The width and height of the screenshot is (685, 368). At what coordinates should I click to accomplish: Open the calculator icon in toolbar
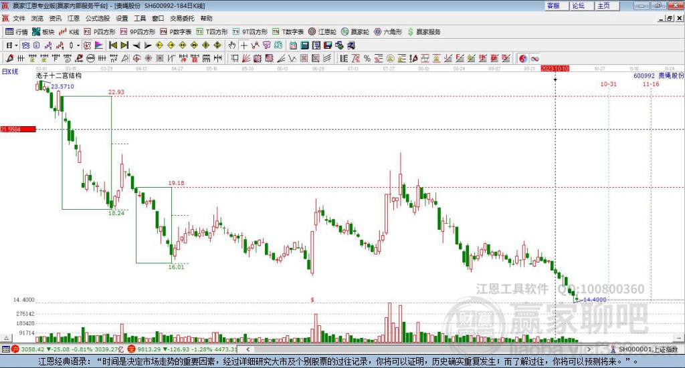pyautogui.click(x=304, y=45)
